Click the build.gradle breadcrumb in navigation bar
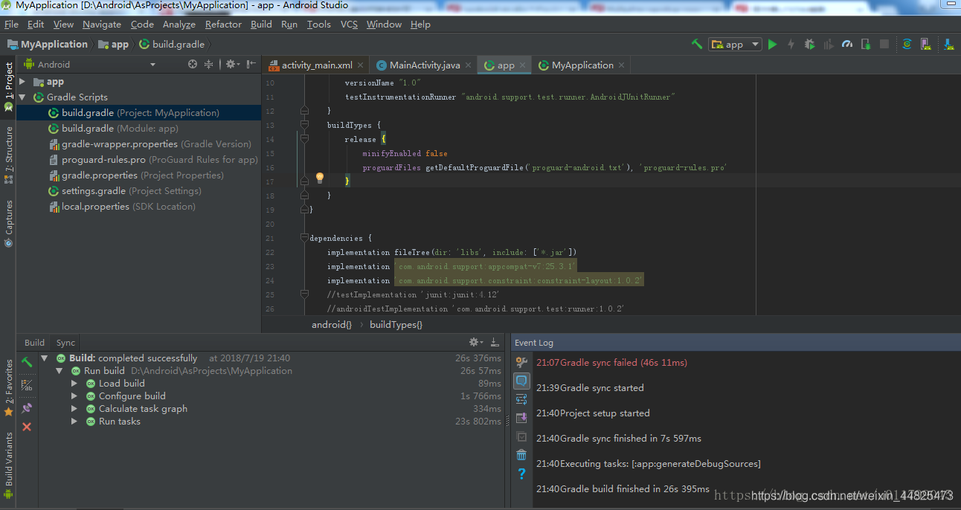 [x=171, y=45]
